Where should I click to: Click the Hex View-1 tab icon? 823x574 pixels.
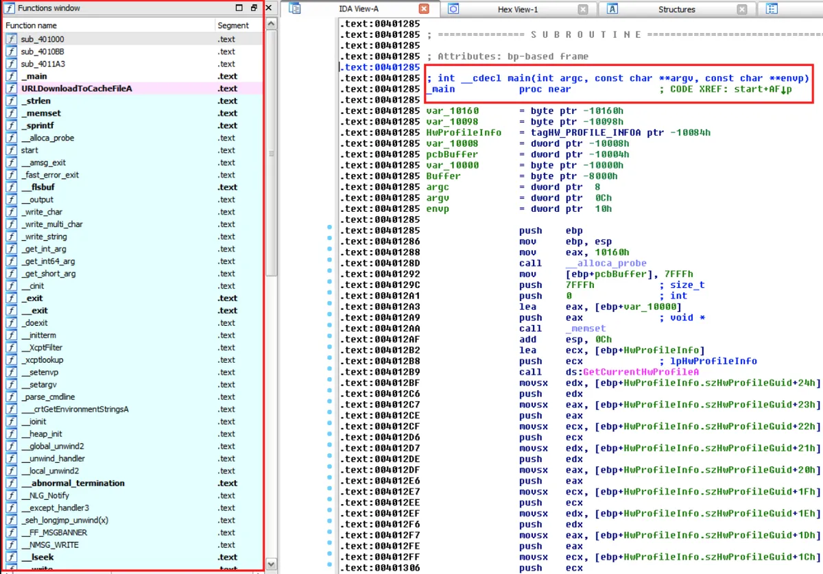(x=453, y=9)
